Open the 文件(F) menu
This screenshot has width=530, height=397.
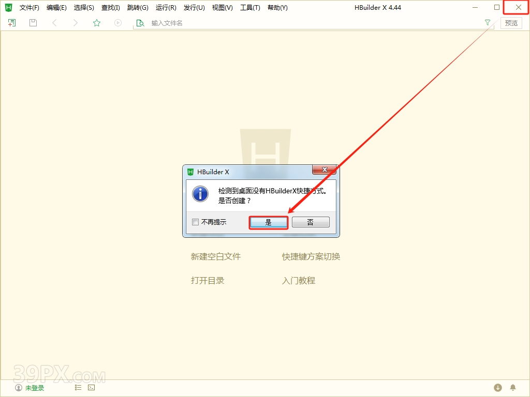29,7
